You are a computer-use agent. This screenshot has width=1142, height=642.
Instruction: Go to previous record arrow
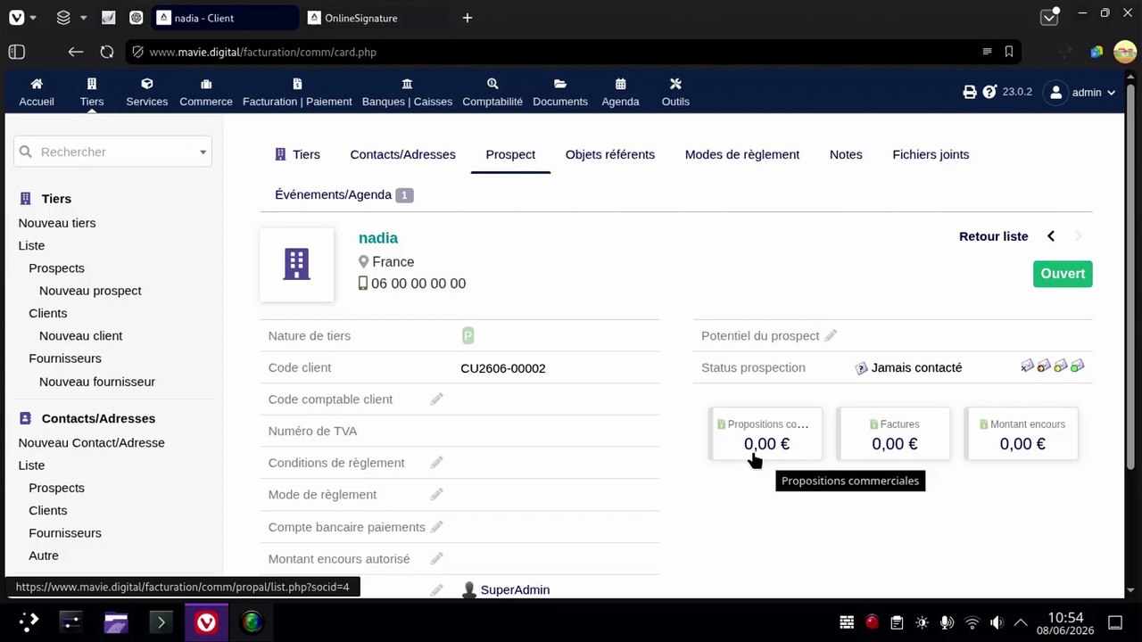1051,236
